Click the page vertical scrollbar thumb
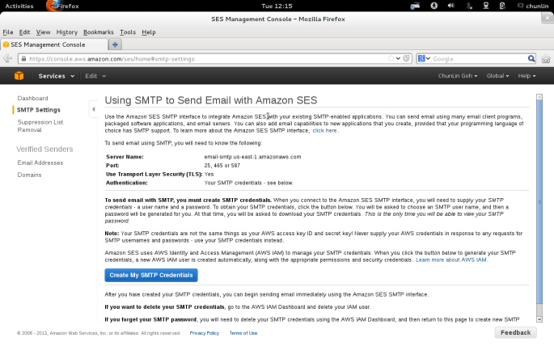The image size is (554, 346). 539,201
